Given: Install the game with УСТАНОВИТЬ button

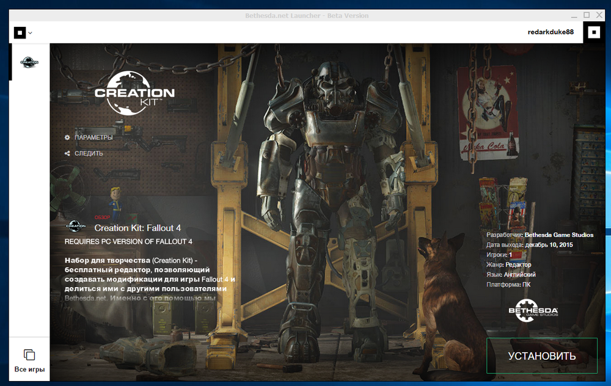Looking at the screenshot, I should [x=541, y=355].
